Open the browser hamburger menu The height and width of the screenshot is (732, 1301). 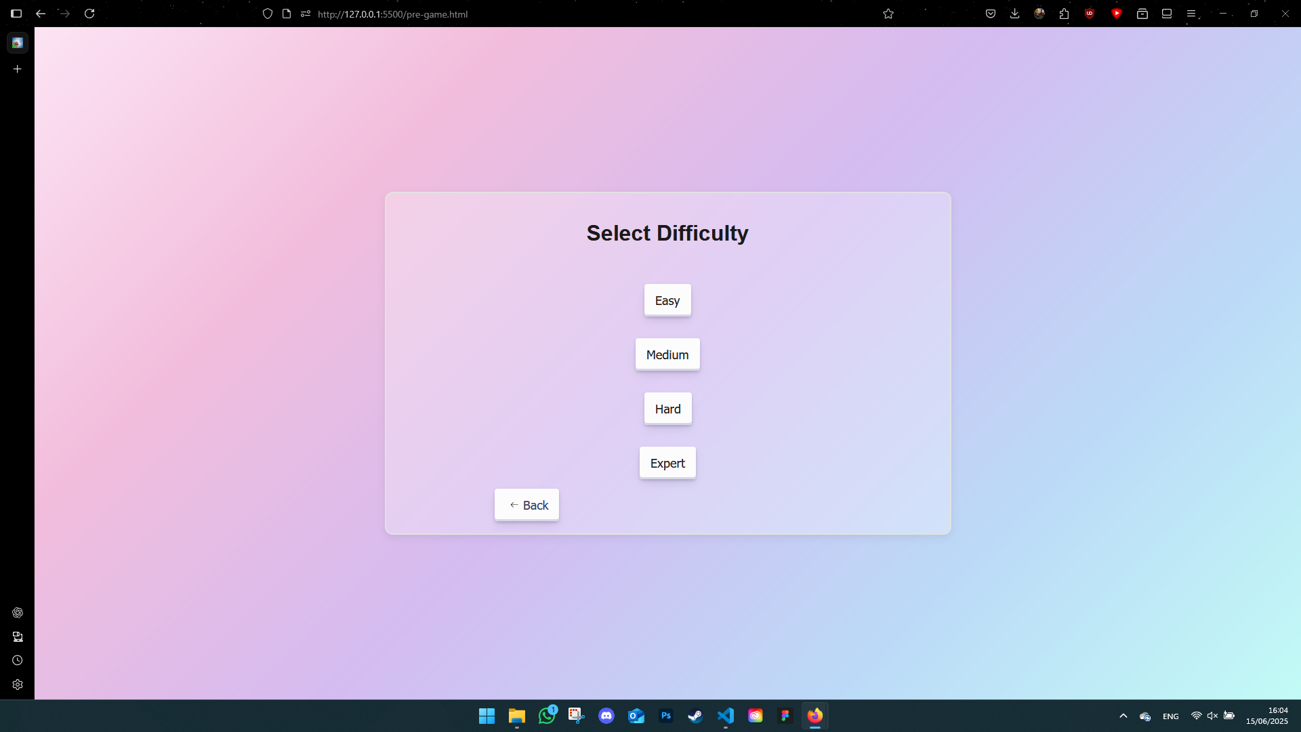click(1191, 14)
